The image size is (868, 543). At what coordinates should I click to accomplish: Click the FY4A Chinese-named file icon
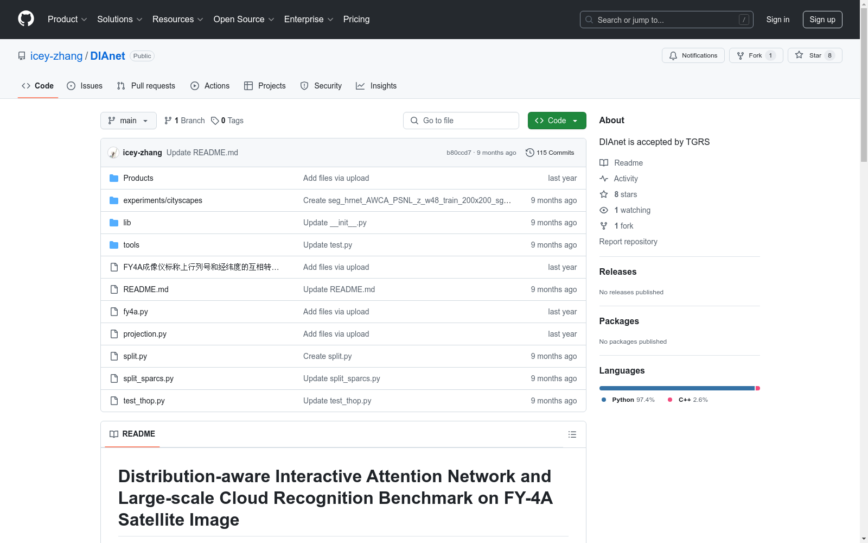(x=114, y=267)
